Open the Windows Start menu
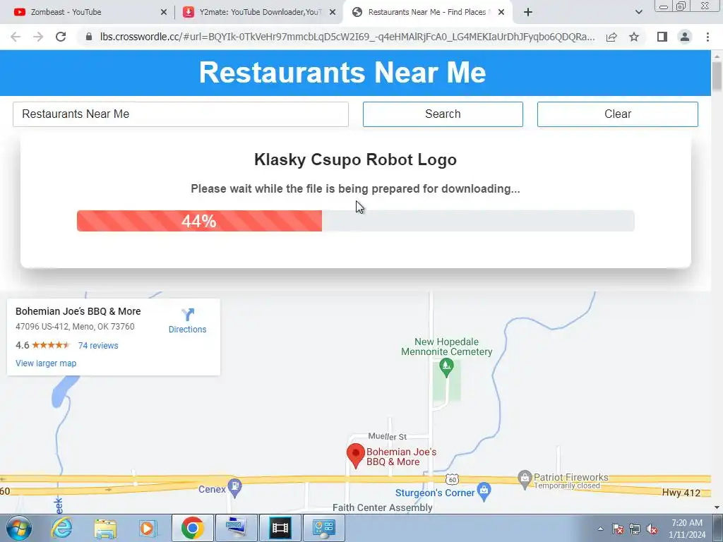Image resolution: width=723 pixels, height=542 pixels. coord(19,528)
